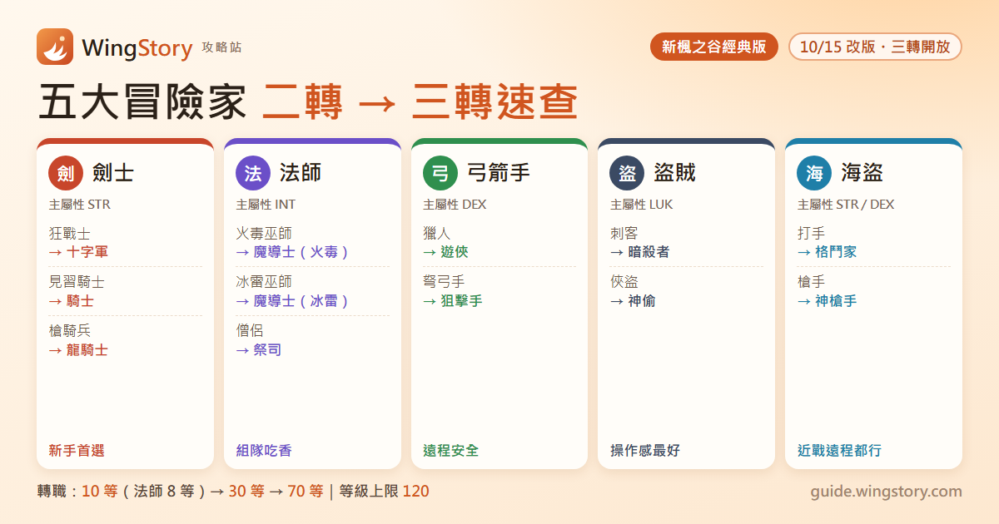
Task: Click → 魔導士（冰雷） advancement
Action: pyautogui.click(x=293, y=301)
